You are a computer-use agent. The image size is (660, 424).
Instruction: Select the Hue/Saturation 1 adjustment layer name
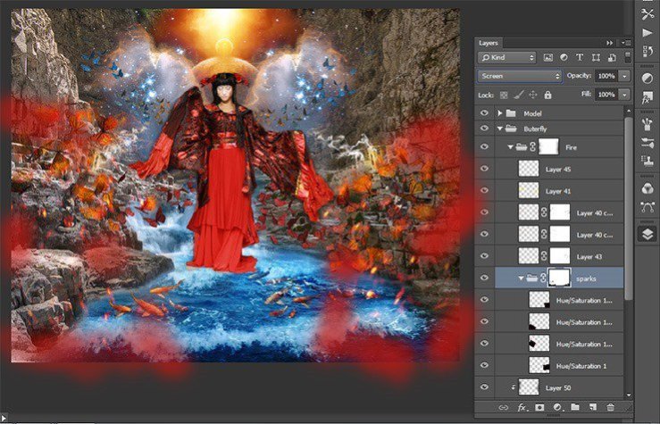point(581,366)
